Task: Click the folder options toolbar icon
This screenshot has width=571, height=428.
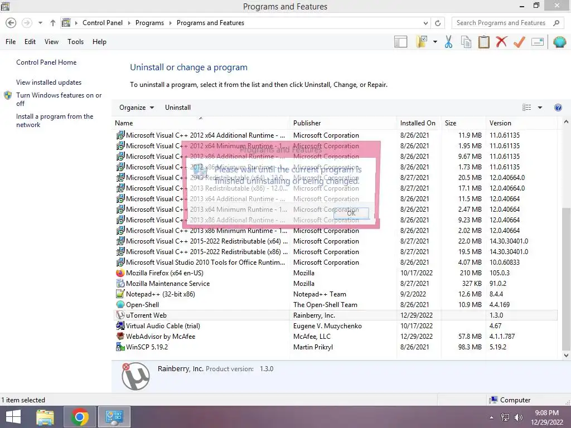Action: pyautogui.click(x=423, y=42)
